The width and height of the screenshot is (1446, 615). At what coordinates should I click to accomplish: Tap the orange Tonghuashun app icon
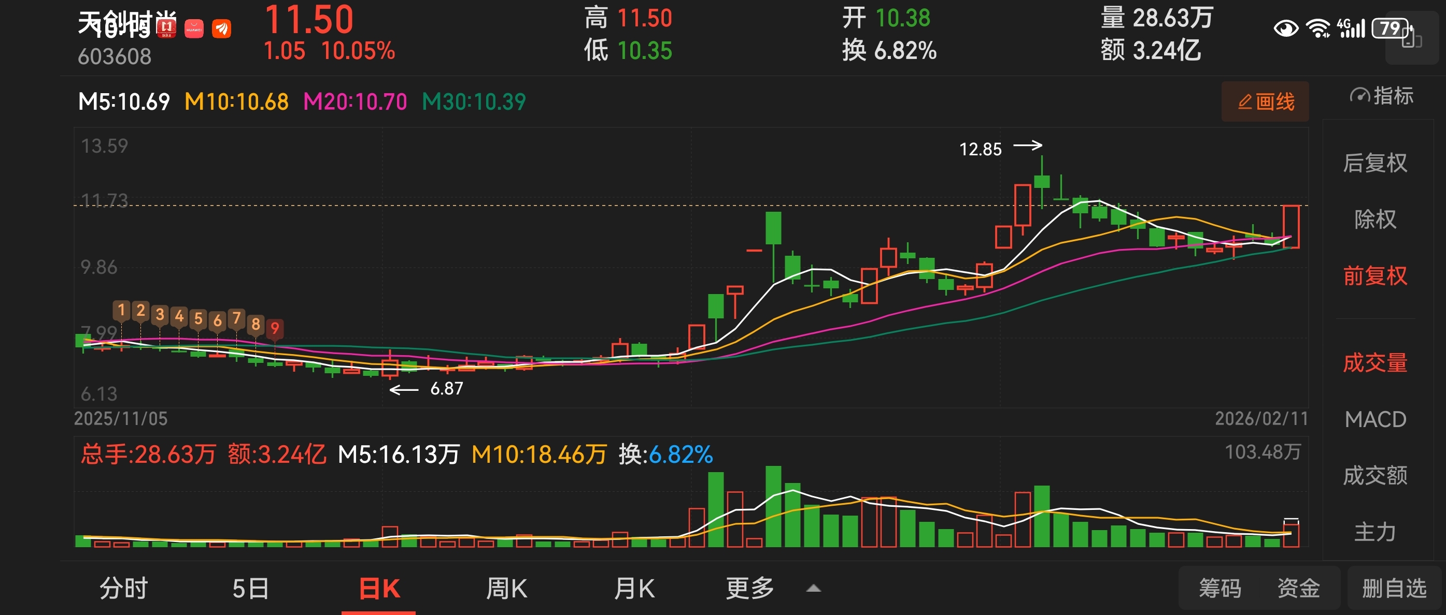click(221, 28)
